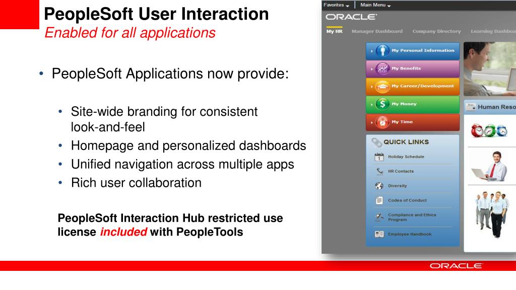The width and height of the screenshot is (516, 290).
Task: Open the Favorites dropdown menu
Action: [x=336, y=5]
